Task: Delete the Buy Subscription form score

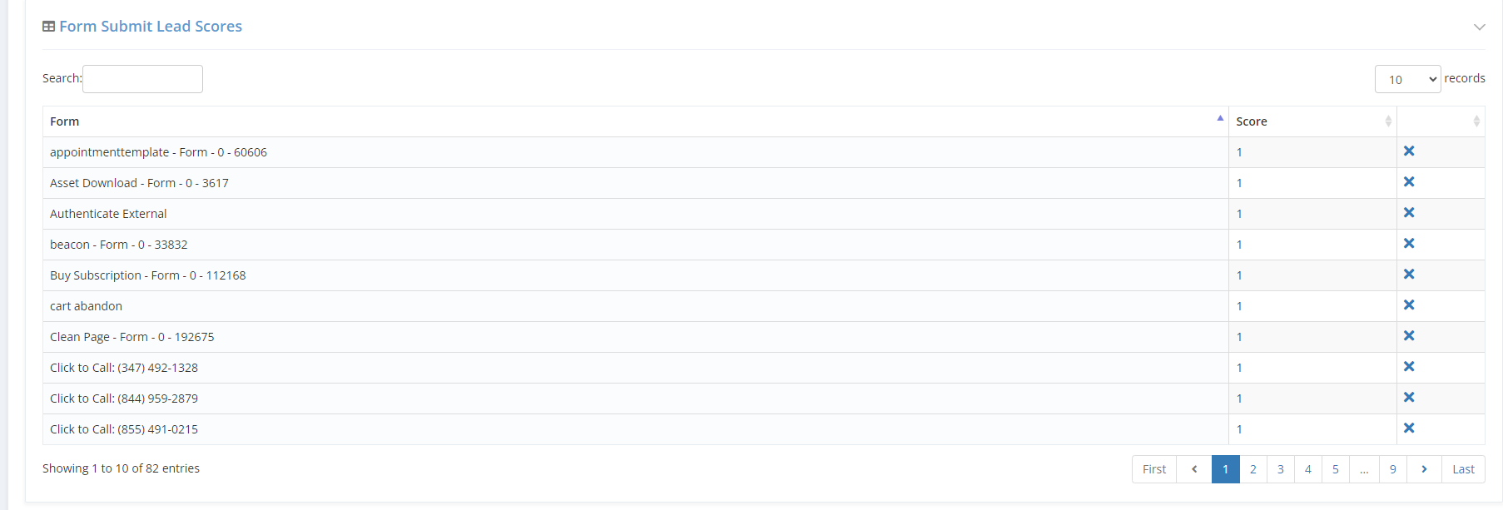Action: 1409,274
